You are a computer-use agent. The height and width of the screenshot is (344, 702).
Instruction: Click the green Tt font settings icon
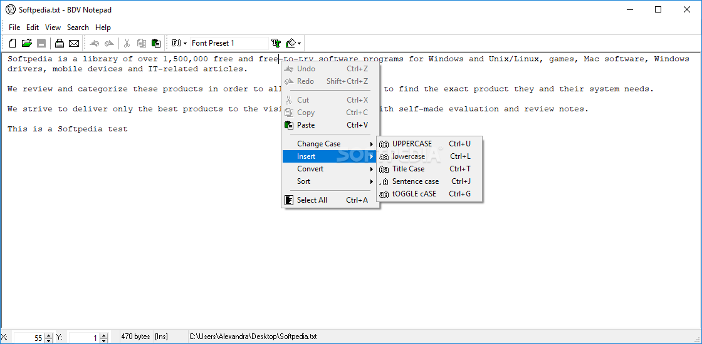276,43
